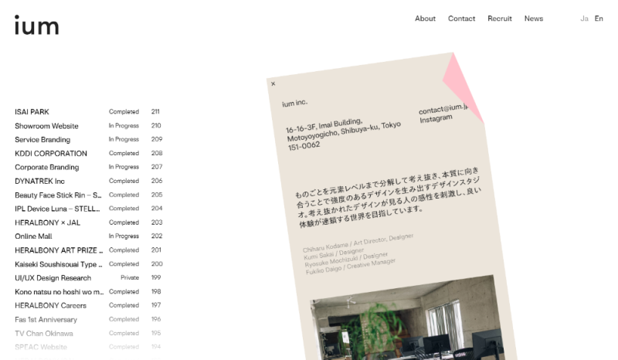Click 'Chiharu Kodama / Art Director, Designer'

point(358,243)
